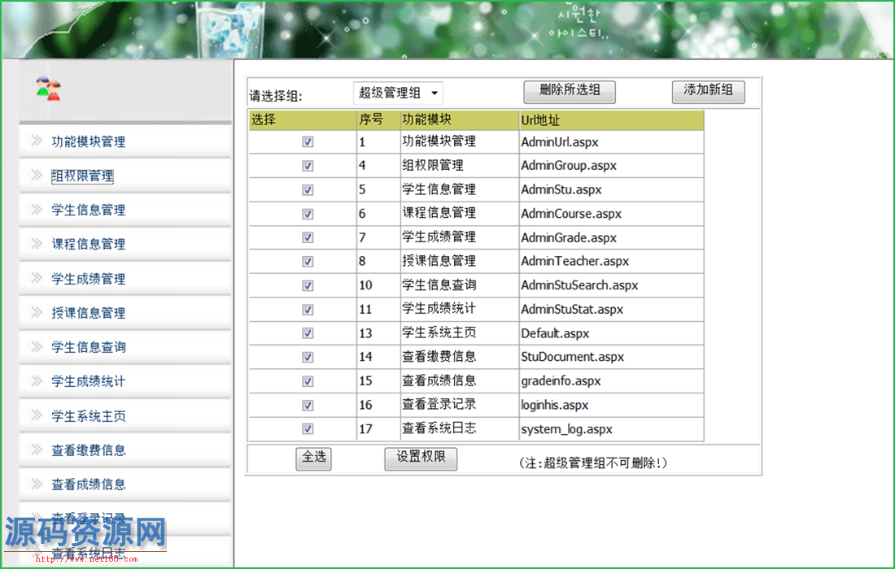Image resolution: width=895 pixels, height=569 pixels.
Task: Click chevron icon beside 授课信息管理
Action: (x=37, y=313)
